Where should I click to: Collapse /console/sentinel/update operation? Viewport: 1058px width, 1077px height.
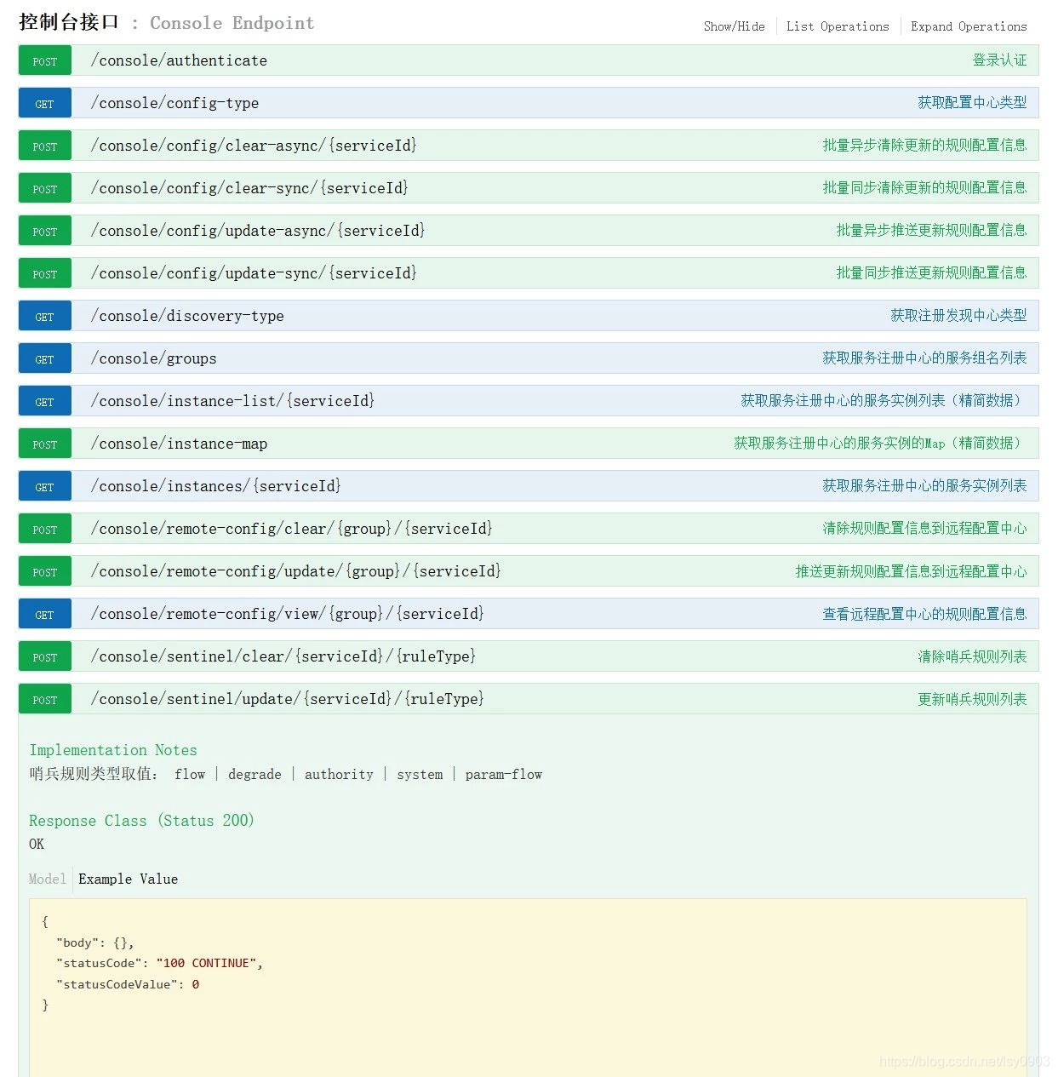[x=287, y=699]
